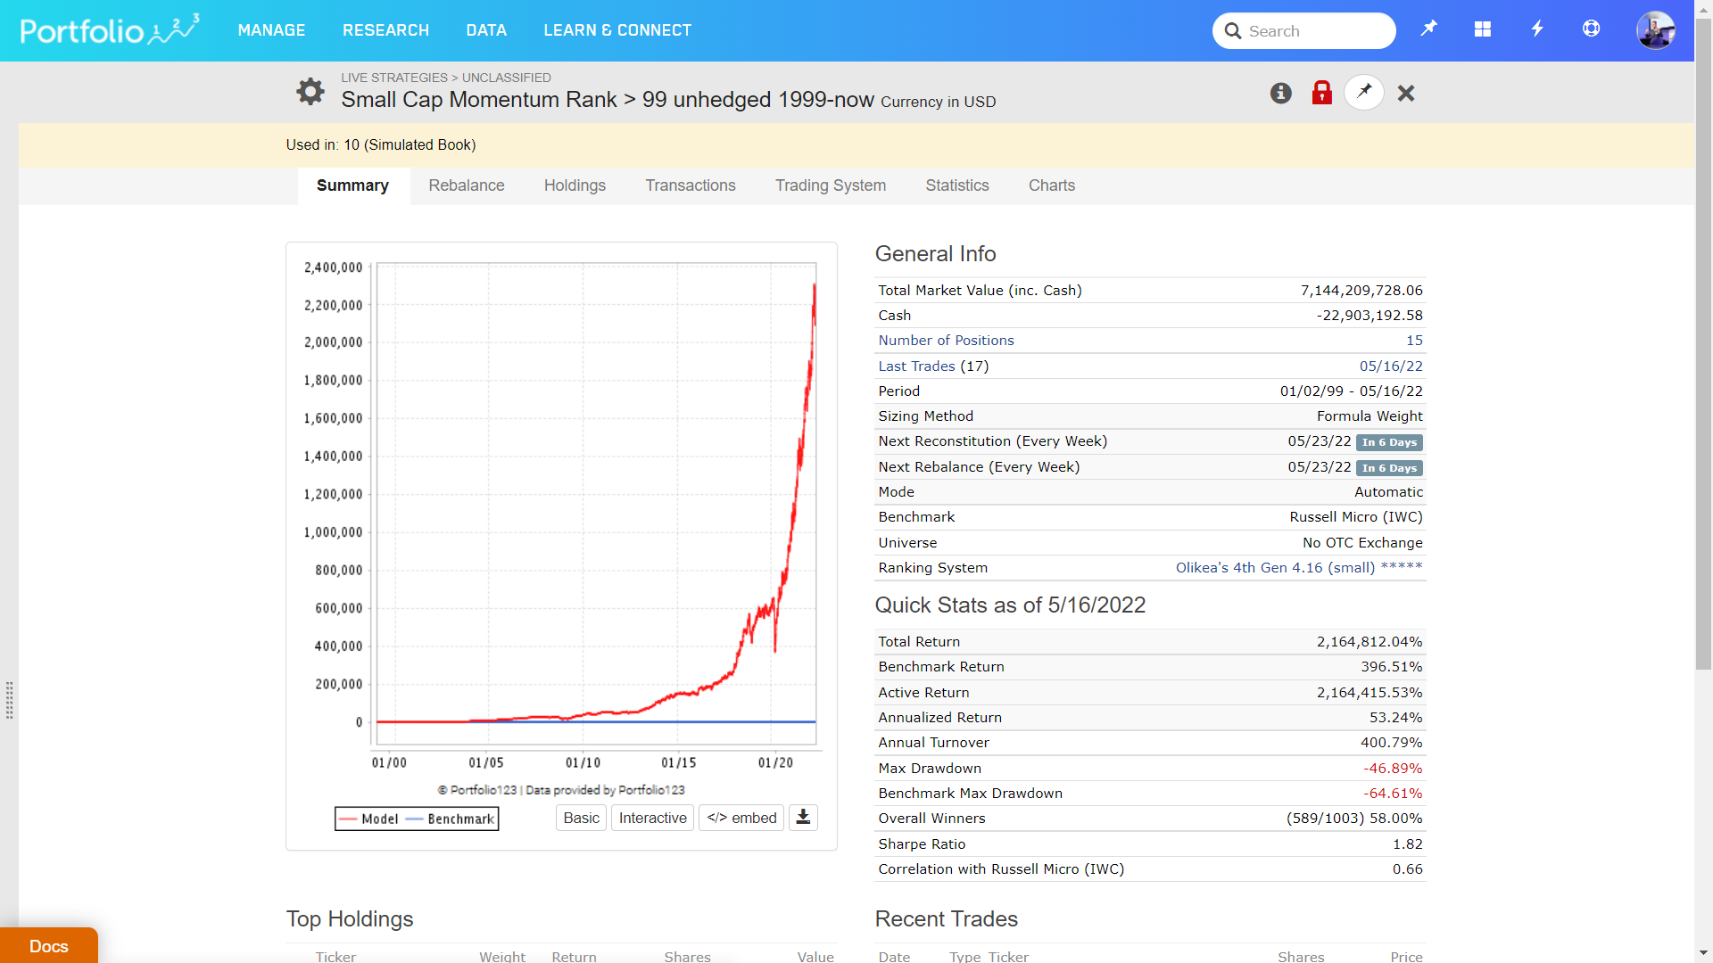Viewport: 1713px width, 963px height.
Task: Switch to the Holdings tab
Action: coord(575,185)
